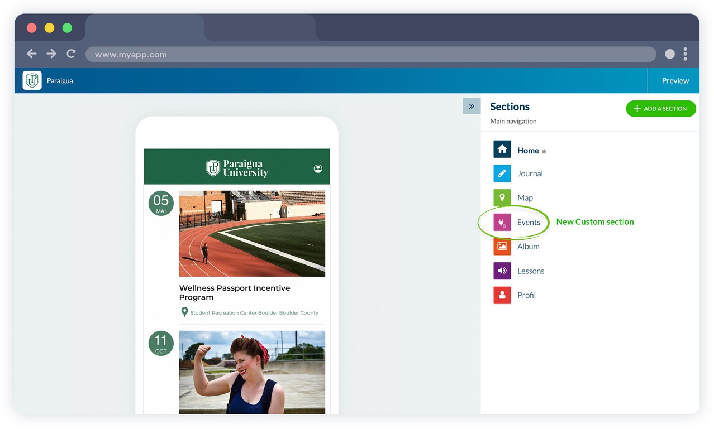
Task: Click the ADD A SECTION button
Action: point(661,109)
